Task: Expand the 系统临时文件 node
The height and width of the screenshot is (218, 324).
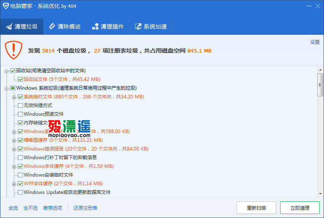Action: tap(14, 97)
